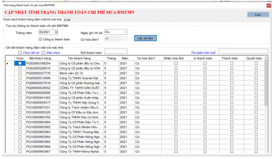
Task: Open the Tháng năm calendar picker icon
Action: 56,32
